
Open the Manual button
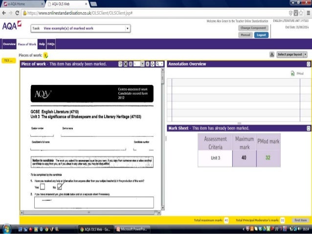(245, 35)
